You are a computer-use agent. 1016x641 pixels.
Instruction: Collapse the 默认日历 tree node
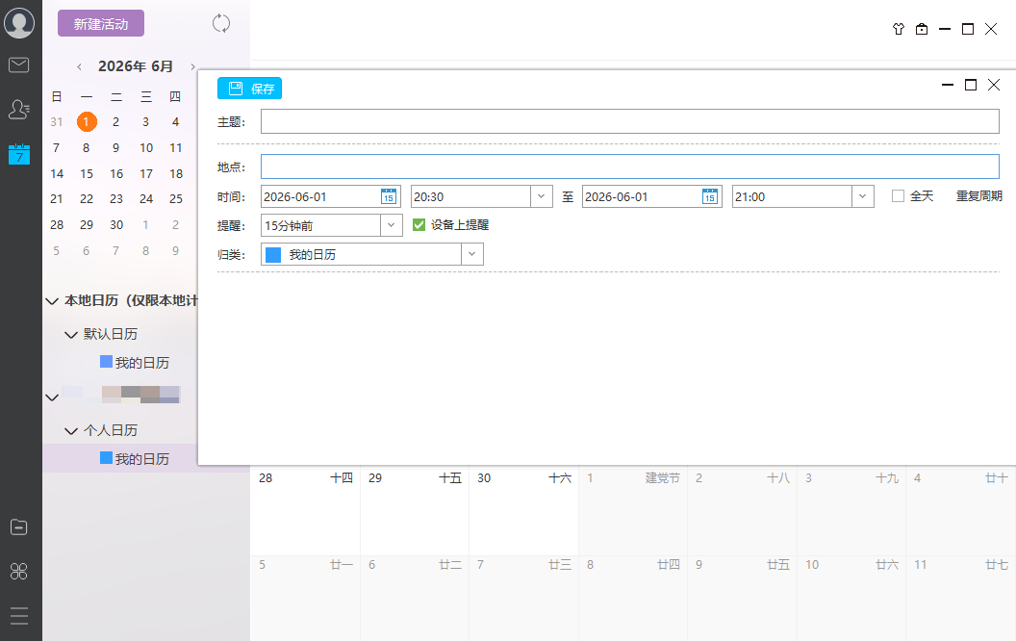coord(71,334)
